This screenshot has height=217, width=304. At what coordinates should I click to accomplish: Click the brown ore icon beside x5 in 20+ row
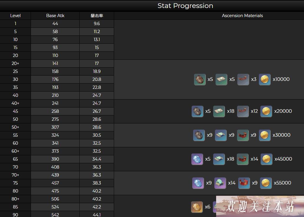coord(200,79)
